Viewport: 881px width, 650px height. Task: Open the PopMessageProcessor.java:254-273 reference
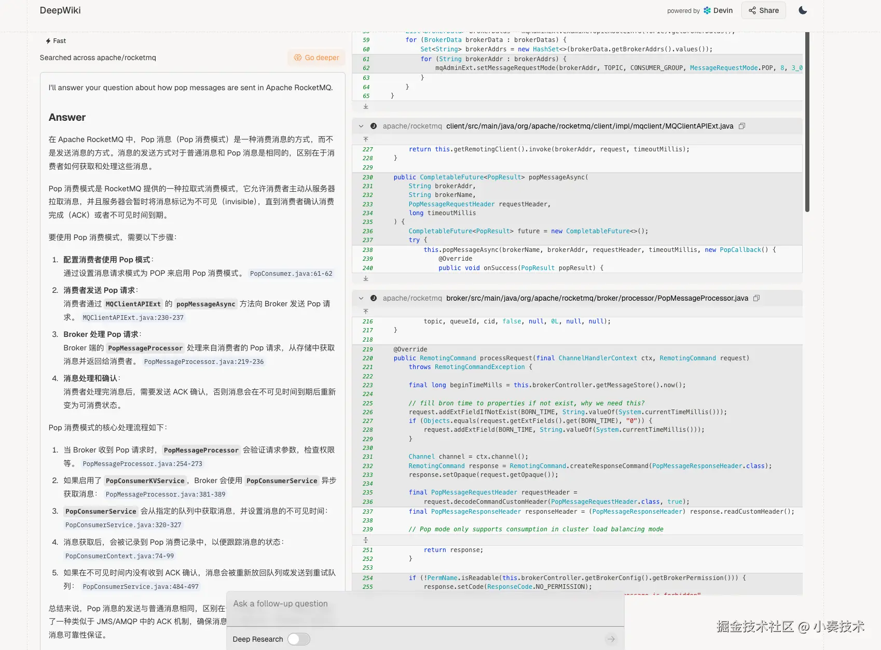point(143,464)
